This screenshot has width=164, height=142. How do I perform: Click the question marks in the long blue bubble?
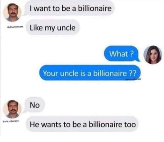coord(133,73)
